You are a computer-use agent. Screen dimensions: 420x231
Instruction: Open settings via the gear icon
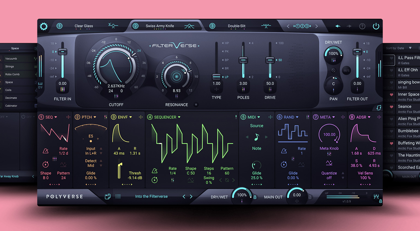pyautogui.click(x=44, y=26)
